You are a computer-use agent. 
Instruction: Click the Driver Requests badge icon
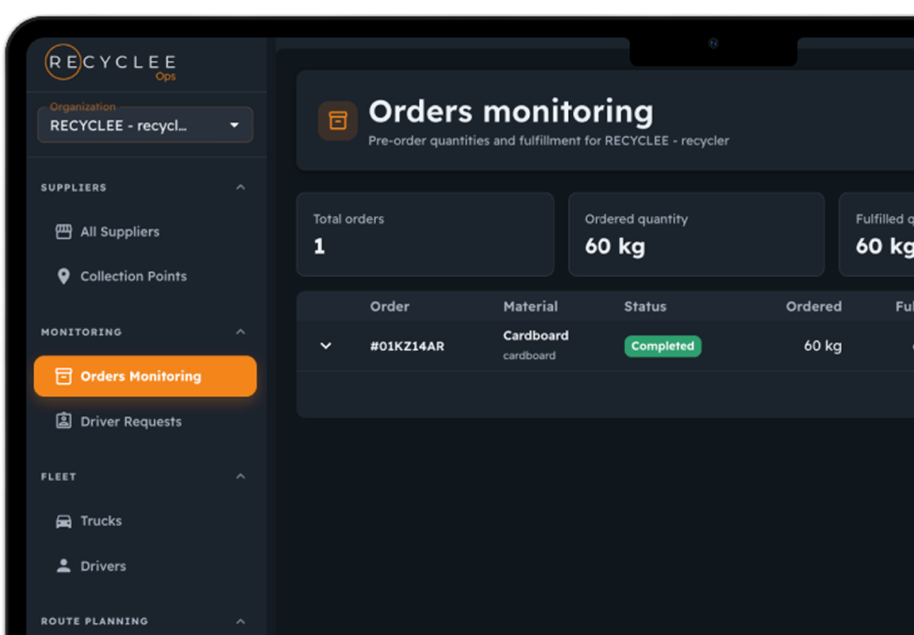[x=63, y=421]
